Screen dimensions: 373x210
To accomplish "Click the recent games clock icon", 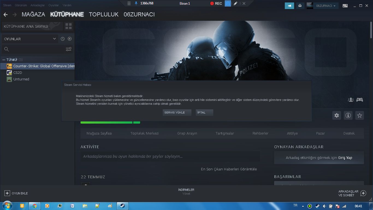I will 63,39.
